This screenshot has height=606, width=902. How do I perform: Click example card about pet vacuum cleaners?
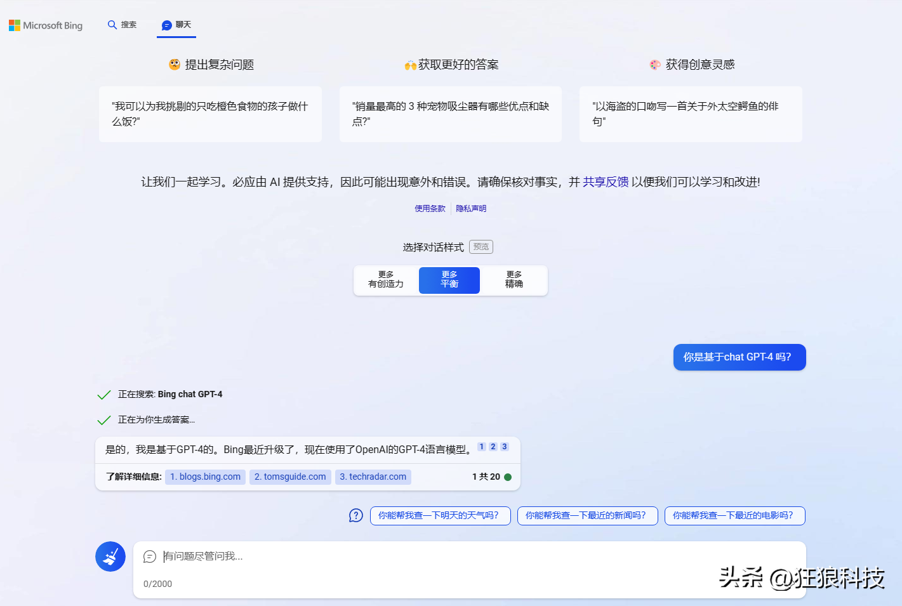[451, 114]
